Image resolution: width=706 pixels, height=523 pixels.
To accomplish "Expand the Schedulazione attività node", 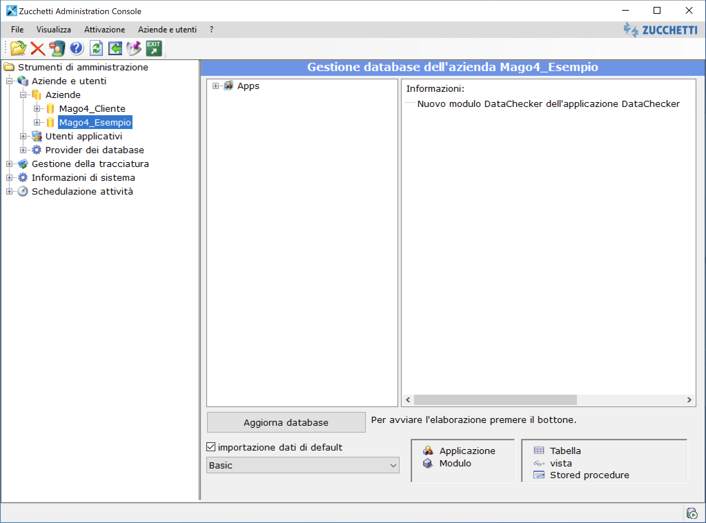I will tap(9, 191).
